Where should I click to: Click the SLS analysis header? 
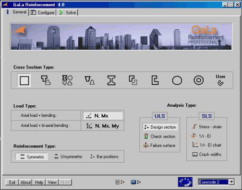(207, 116)
